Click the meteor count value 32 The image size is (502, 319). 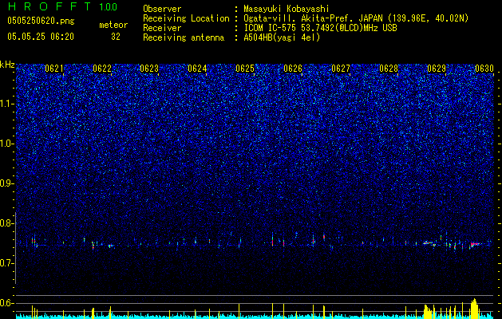116,37
